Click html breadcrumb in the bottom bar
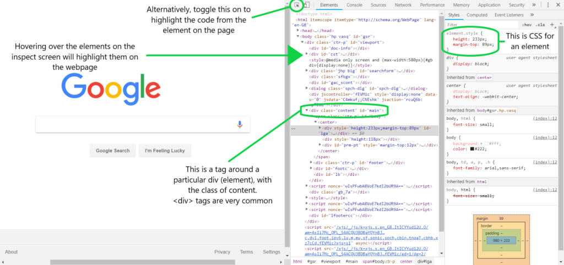The height and width of the screenshot is (265, 564). click(x=297, y=261)
